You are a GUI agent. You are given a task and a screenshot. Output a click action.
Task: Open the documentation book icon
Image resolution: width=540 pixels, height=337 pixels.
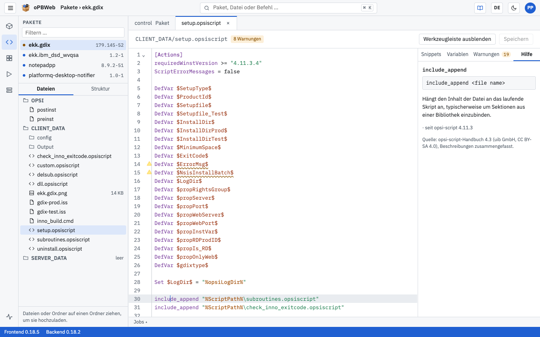coord(480,8)
